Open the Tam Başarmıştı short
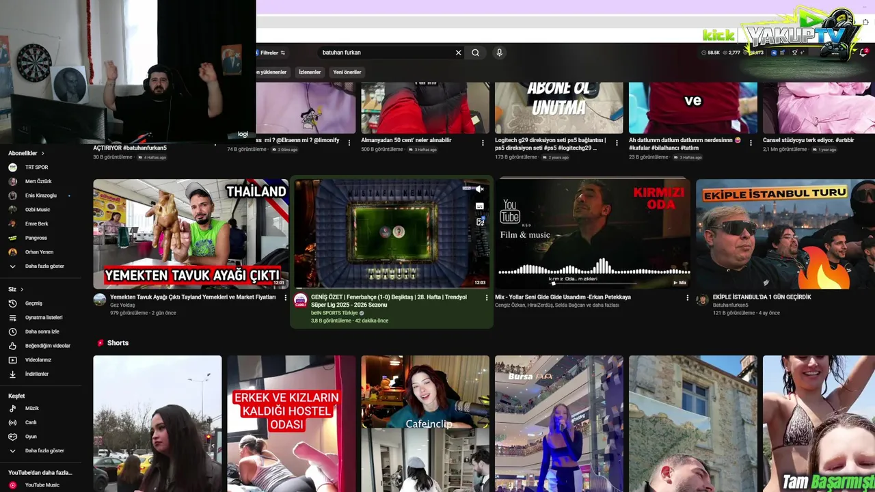The width and height of the screenshot is (875, 492). coord(819,424)
